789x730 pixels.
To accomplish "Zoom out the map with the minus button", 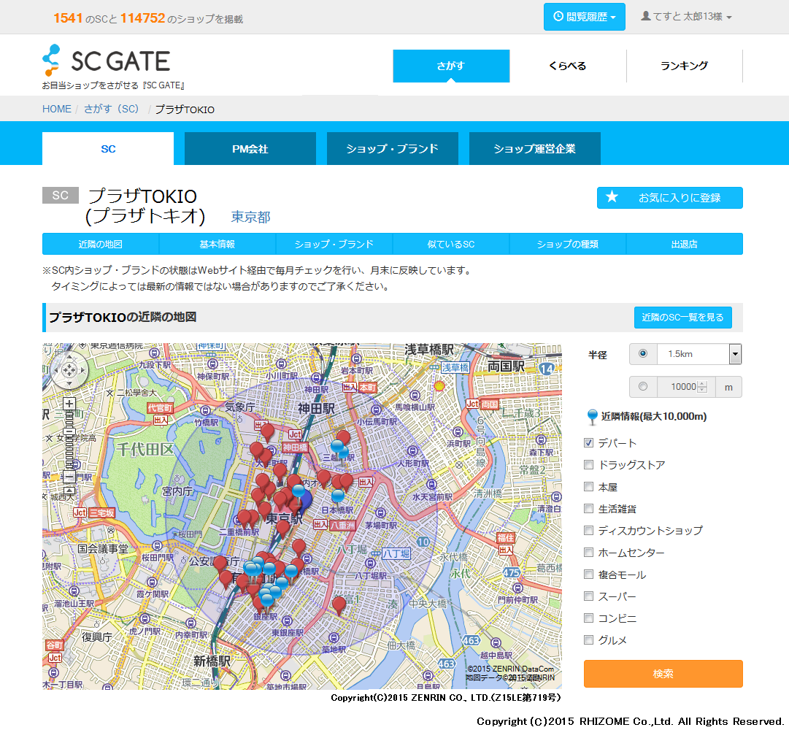I will pos(69,476).
